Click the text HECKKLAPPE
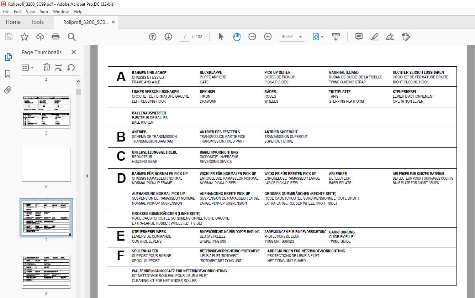Viewport: 475px width, 298px height. pos(211,72)
